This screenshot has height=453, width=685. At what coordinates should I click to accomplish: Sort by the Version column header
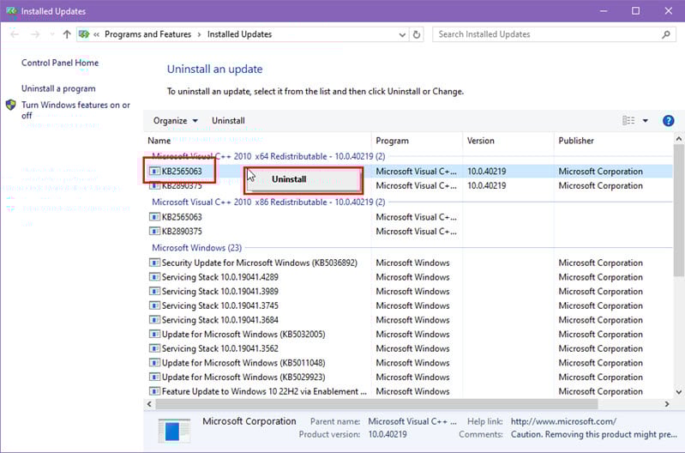(x=481, y=141)
